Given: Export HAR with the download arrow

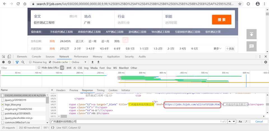Looking at the screenshot, I should (x=98, y=62).
